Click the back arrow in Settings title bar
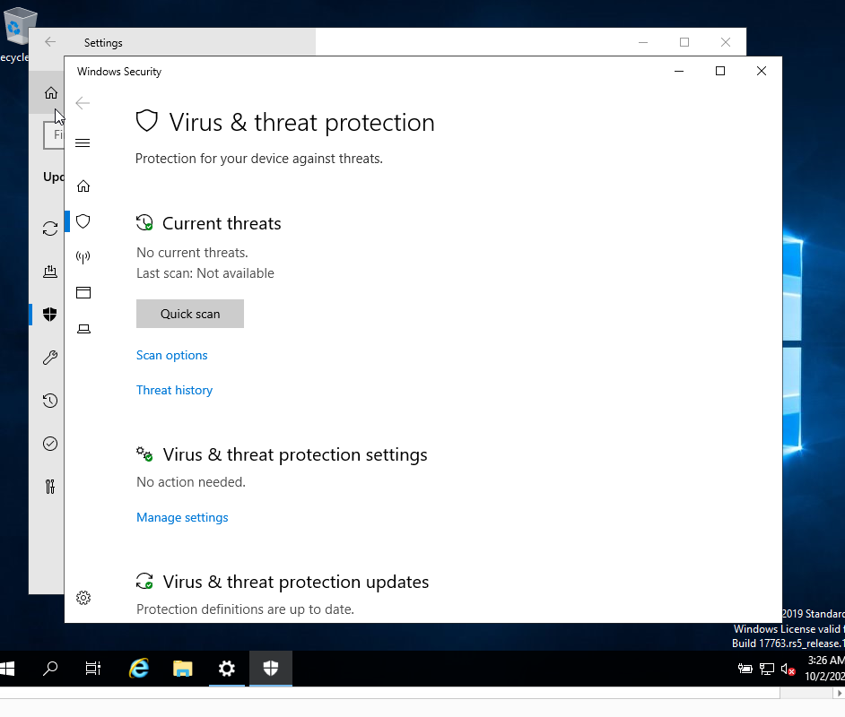 50,42
